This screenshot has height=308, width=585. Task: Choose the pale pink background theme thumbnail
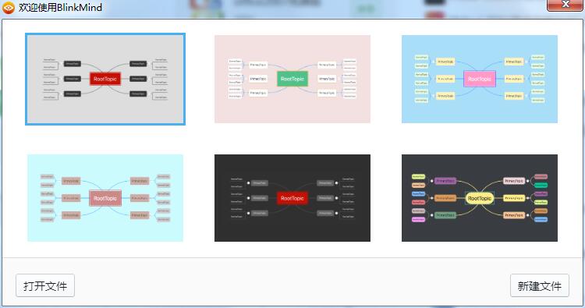(292, 79)
